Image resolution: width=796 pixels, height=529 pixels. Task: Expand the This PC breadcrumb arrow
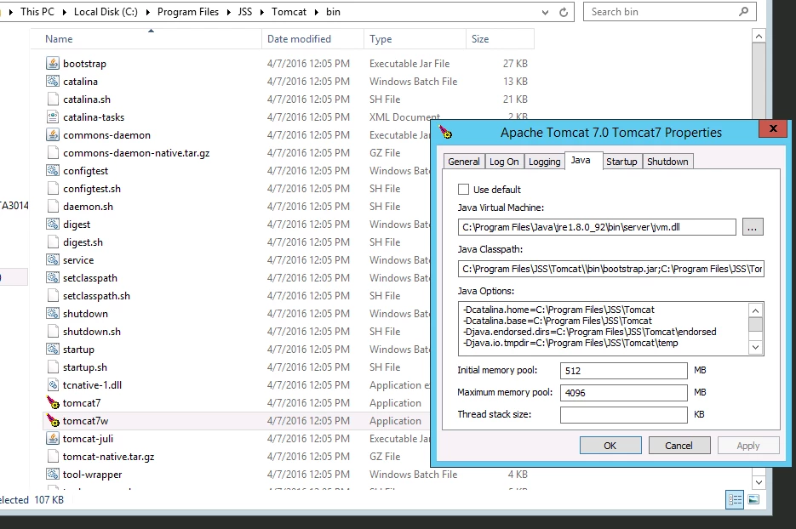pyautogui.click(x=64, y=12)
